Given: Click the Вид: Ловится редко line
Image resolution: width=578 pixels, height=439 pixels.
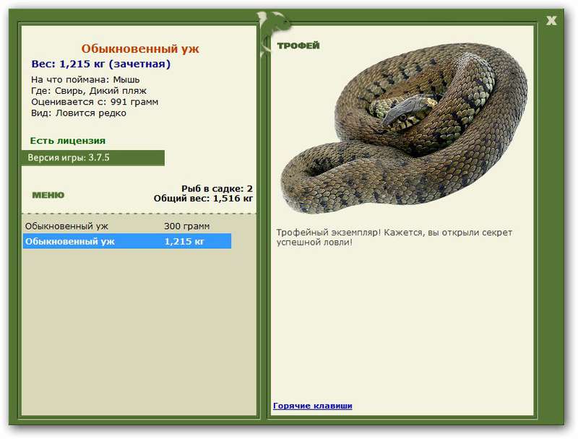Looking at the screenshot, I should 79,113.
